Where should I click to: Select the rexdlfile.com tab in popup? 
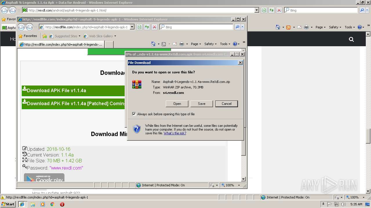[x=61, y=44]
